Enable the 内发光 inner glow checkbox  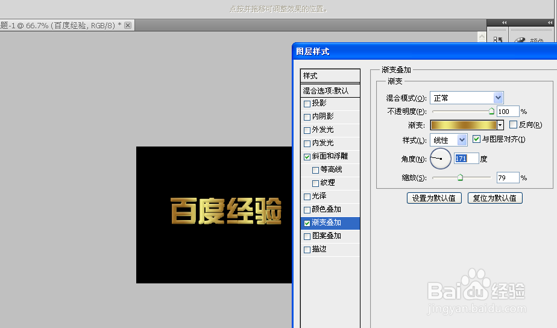[x=307, y=143]
